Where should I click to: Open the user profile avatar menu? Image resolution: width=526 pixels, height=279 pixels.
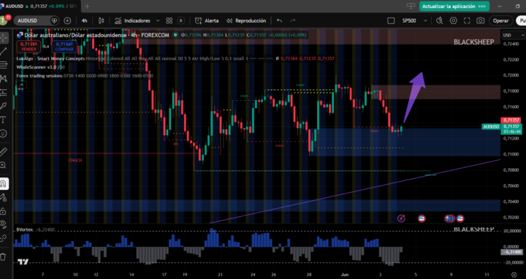[x=4, y=20]
